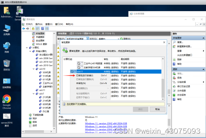Collapse the win7 tree node
The height and width of the screenshot is (138, 206).
coord(33,94)
